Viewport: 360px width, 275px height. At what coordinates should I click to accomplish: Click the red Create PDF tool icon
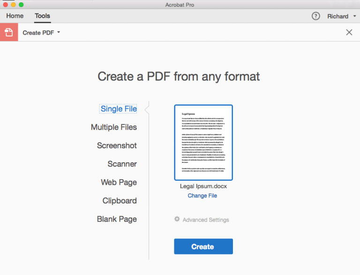point(9,32)
